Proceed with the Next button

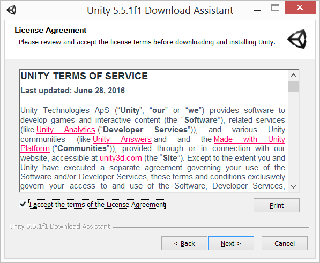(231, 243)
